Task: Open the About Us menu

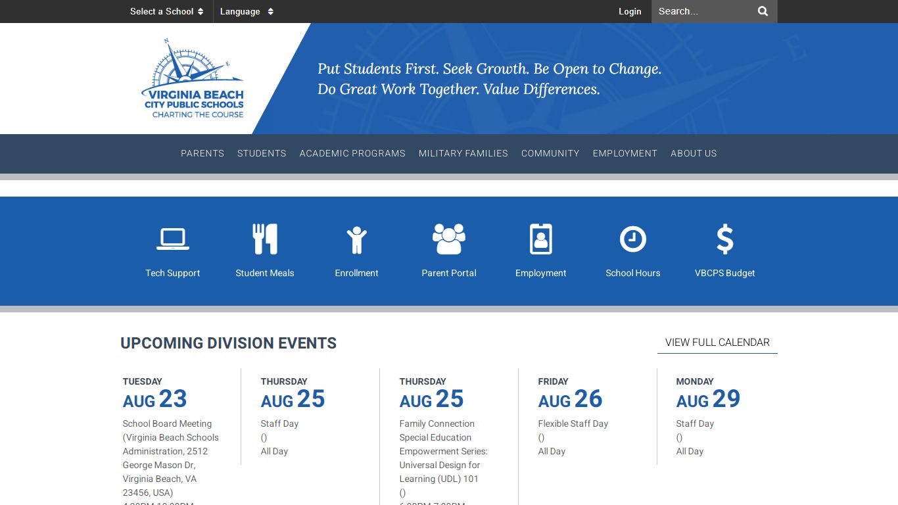Action: point(694,153)
